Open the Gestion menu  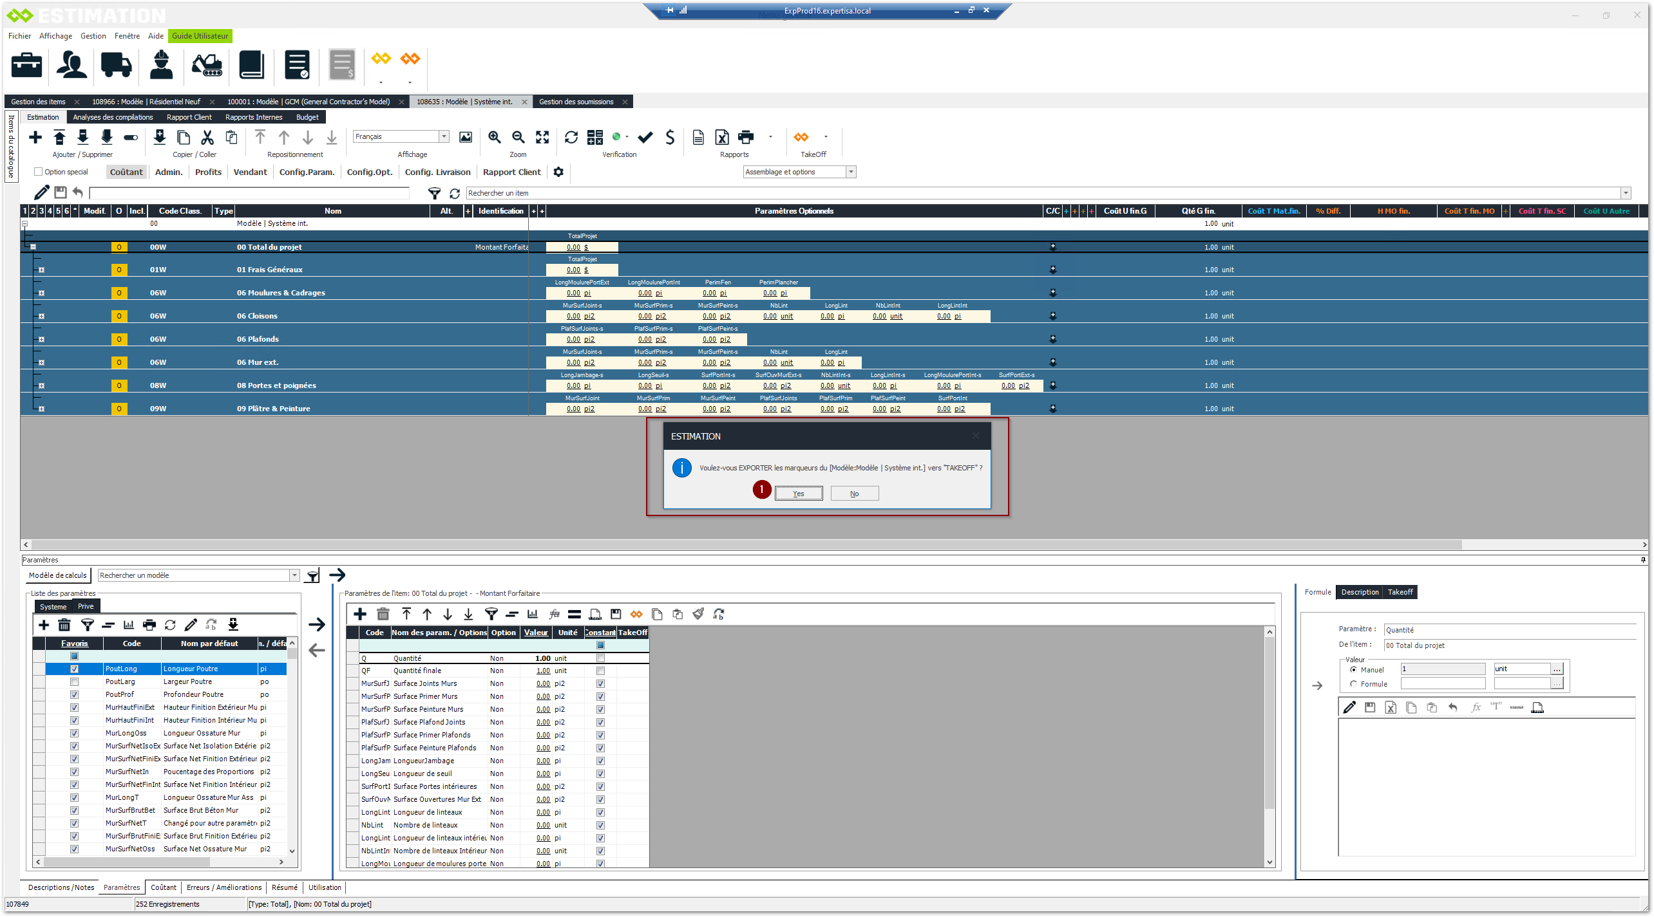point(93,36)
